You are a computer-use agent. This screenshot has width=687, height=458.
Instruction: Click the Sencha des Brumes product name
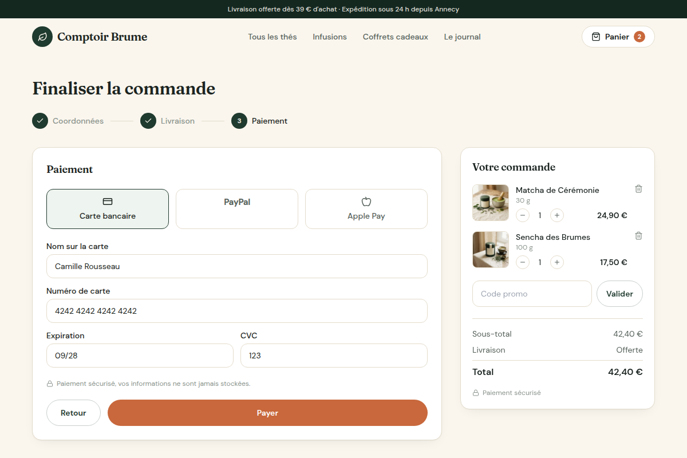553,237
